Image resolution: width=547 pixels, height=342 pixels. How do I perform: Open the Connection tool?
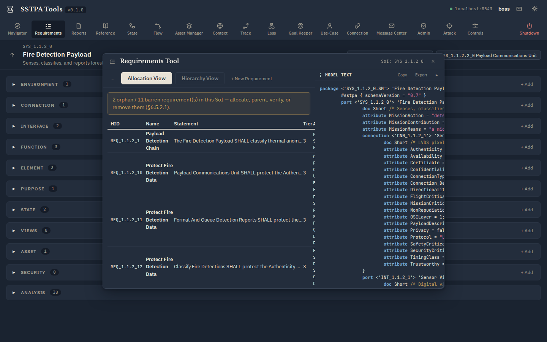[x=357, y=29]
